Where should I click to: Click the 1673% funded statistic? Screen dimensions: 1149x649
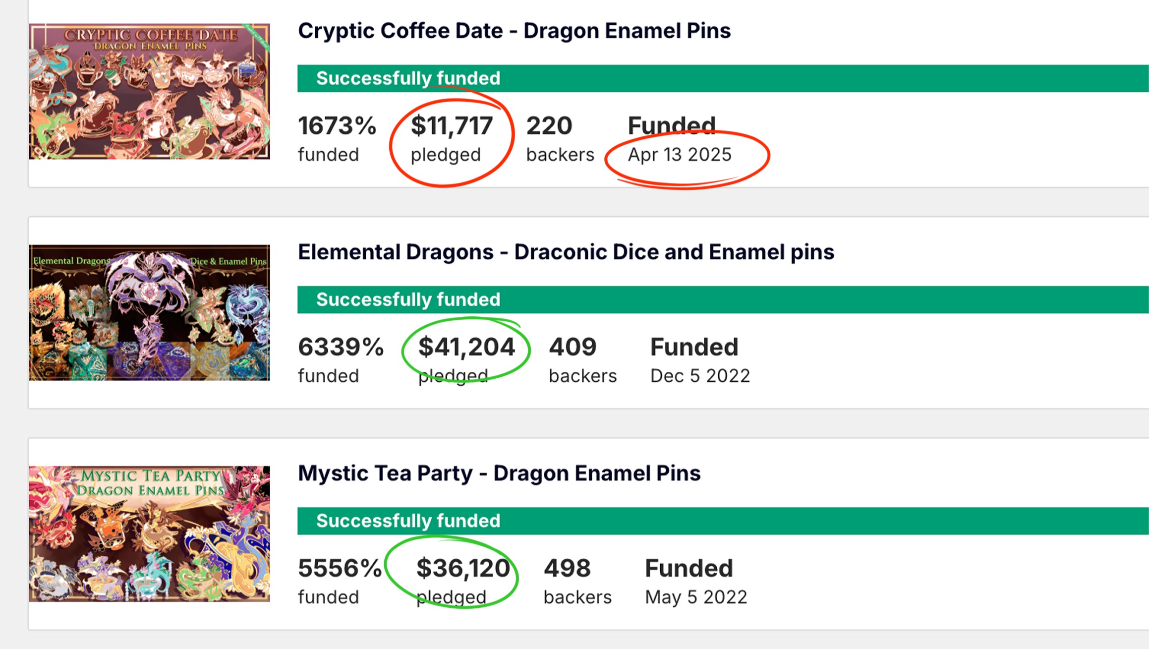pos(337,126)
